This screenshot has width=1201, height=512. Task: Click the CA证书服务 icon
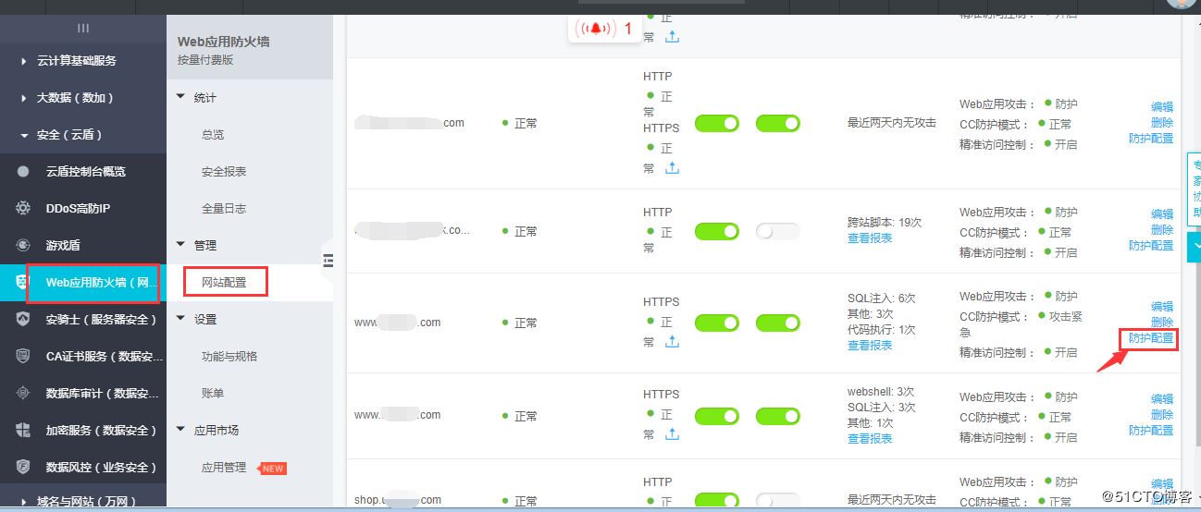click(23, 356)
